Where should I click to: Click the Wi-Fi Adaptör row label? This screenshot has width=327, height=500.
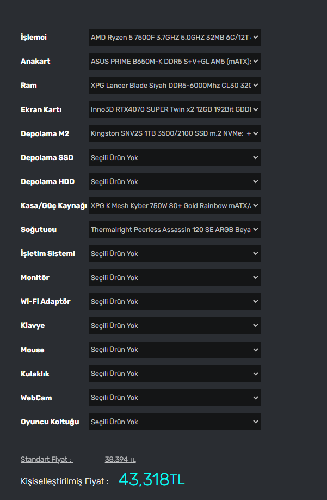point(46,301)
